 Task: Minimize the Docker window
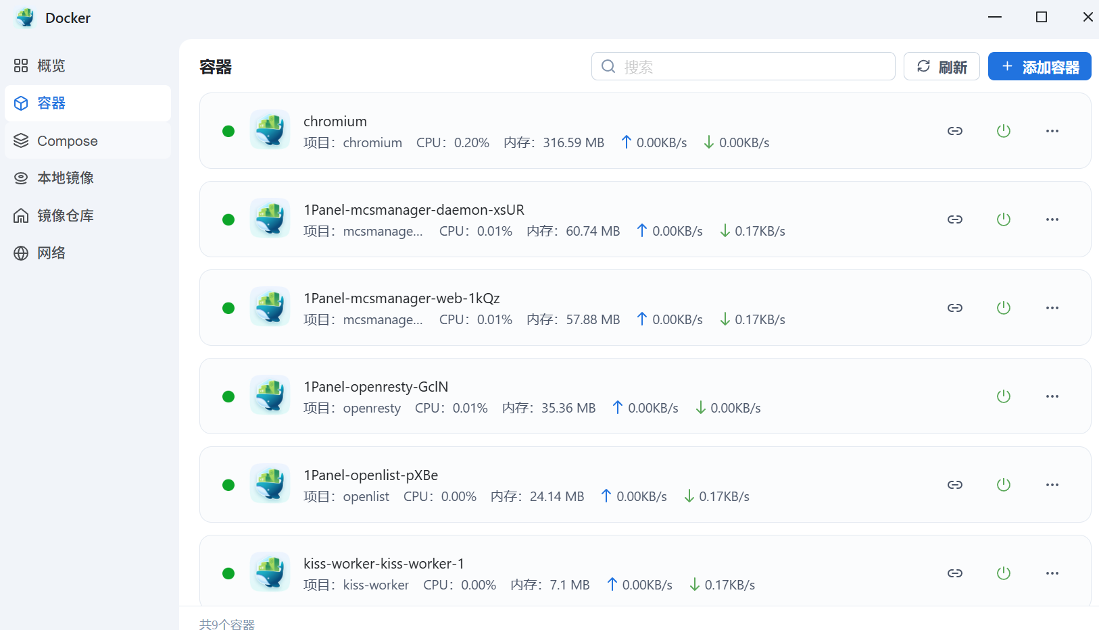pos(995,17)
